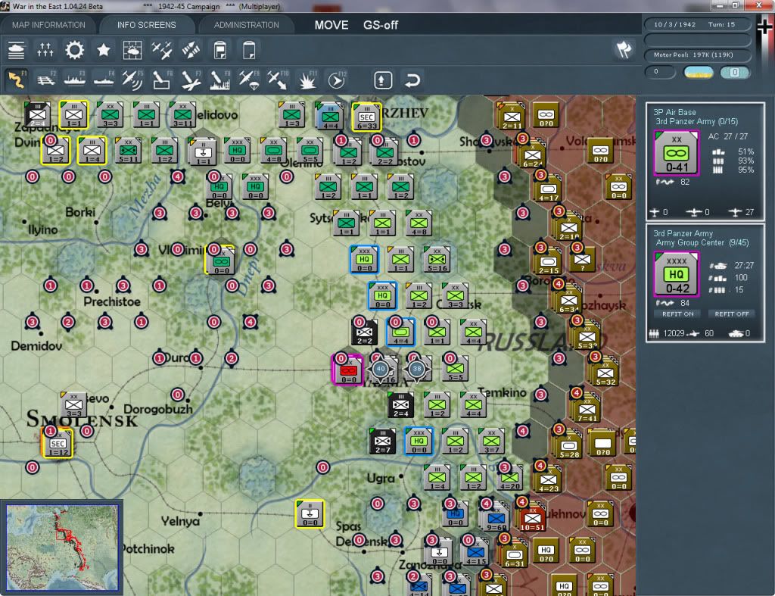Open the Army Group Center (9/45) link
Screen dimensions: 775x596
[x=702, y=243]
